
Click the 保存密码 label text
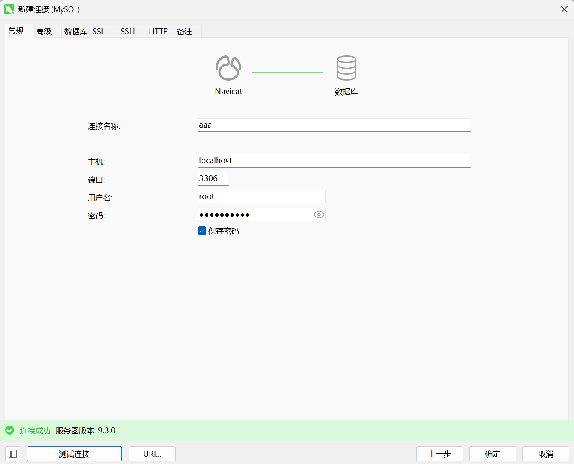click(224, 231)
